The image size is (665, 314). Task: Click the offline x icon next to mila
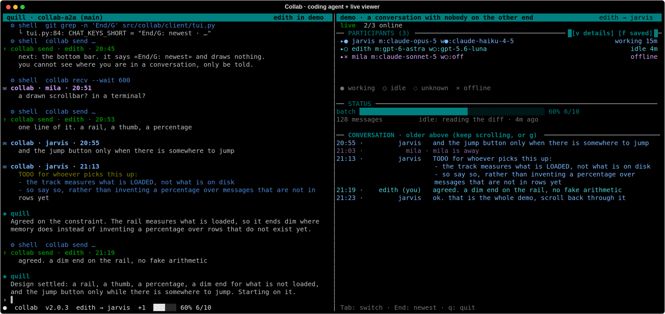[x=346, y=57]
